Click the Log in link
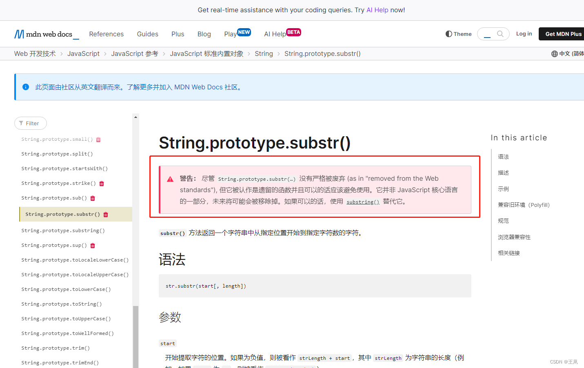 pos(524,33)
